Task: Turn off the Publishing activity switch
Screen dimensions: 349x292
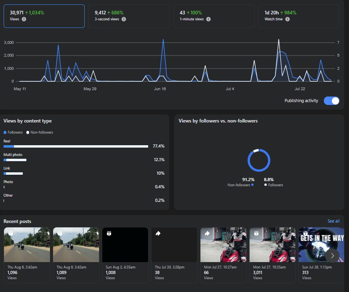Action: click(331, 101)
